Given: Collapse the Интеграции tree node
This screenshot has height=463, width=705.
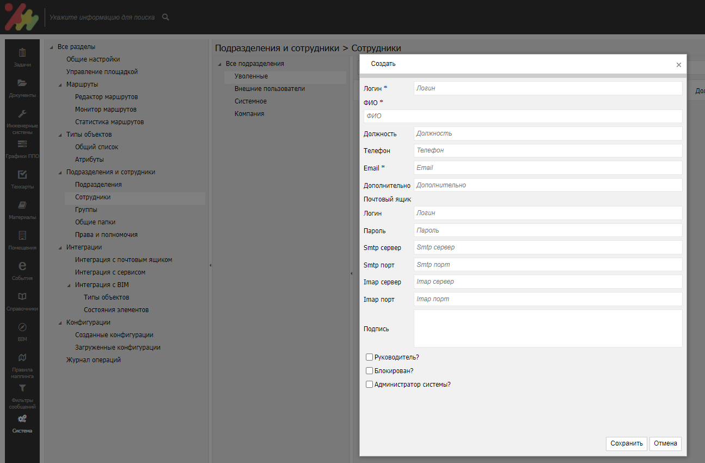Looking at the screenshot, I should (60, 248).
